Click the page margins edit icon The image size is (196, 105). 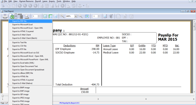click(x=105, y=16)
